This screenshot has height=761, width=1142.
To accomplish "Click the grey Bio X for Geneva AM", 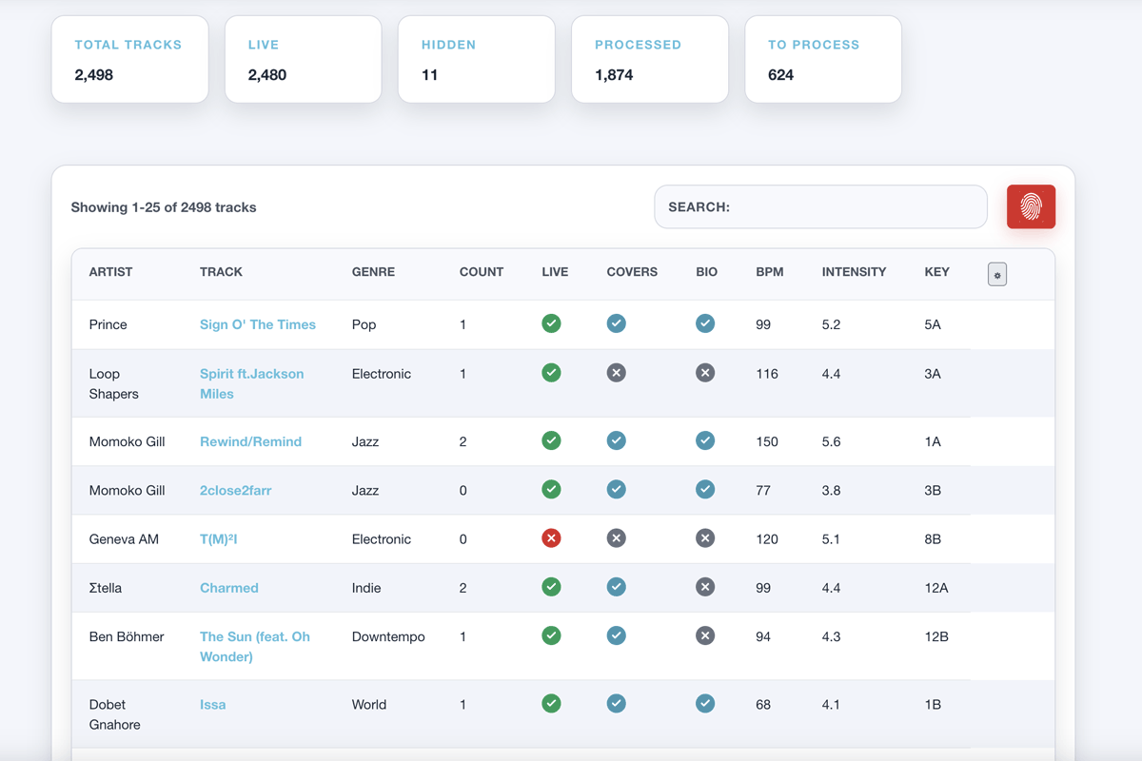I will 705,538.
